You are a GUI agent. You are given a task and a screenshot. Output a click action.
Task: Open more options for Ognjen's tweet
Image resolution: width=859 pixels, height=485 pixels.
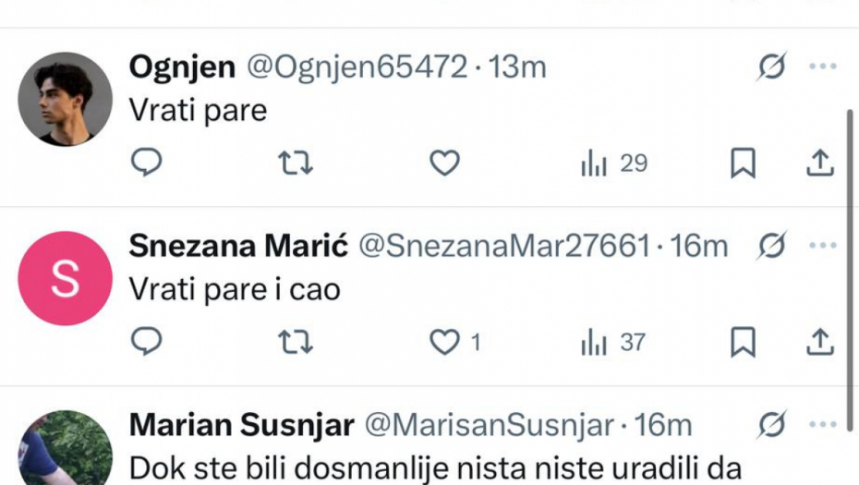[x=822, y=67]
